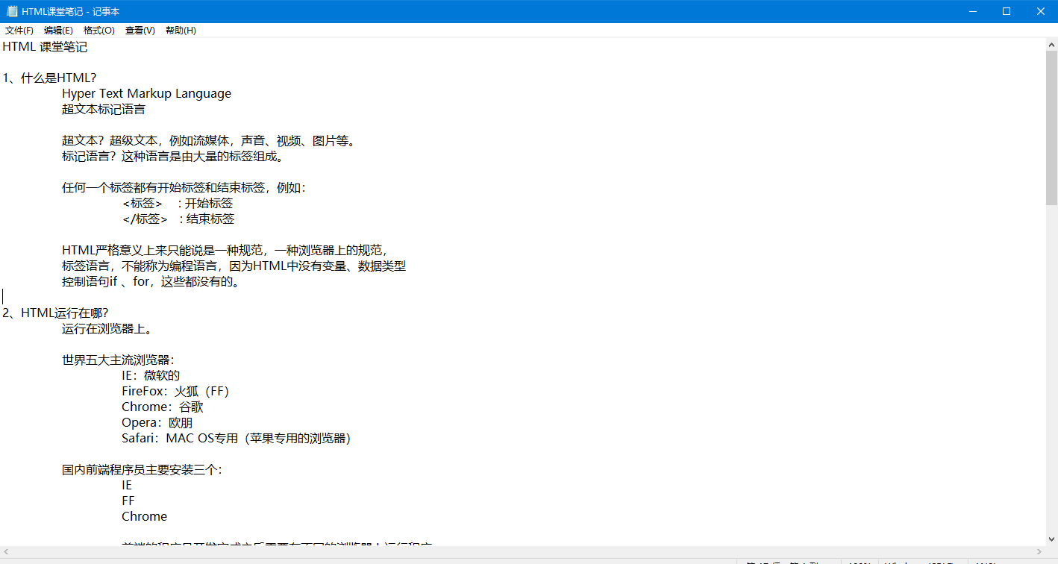
Task: Click the vertical scrollbar up arrow
Action: pyautogui.click(x=1051, y=45)
